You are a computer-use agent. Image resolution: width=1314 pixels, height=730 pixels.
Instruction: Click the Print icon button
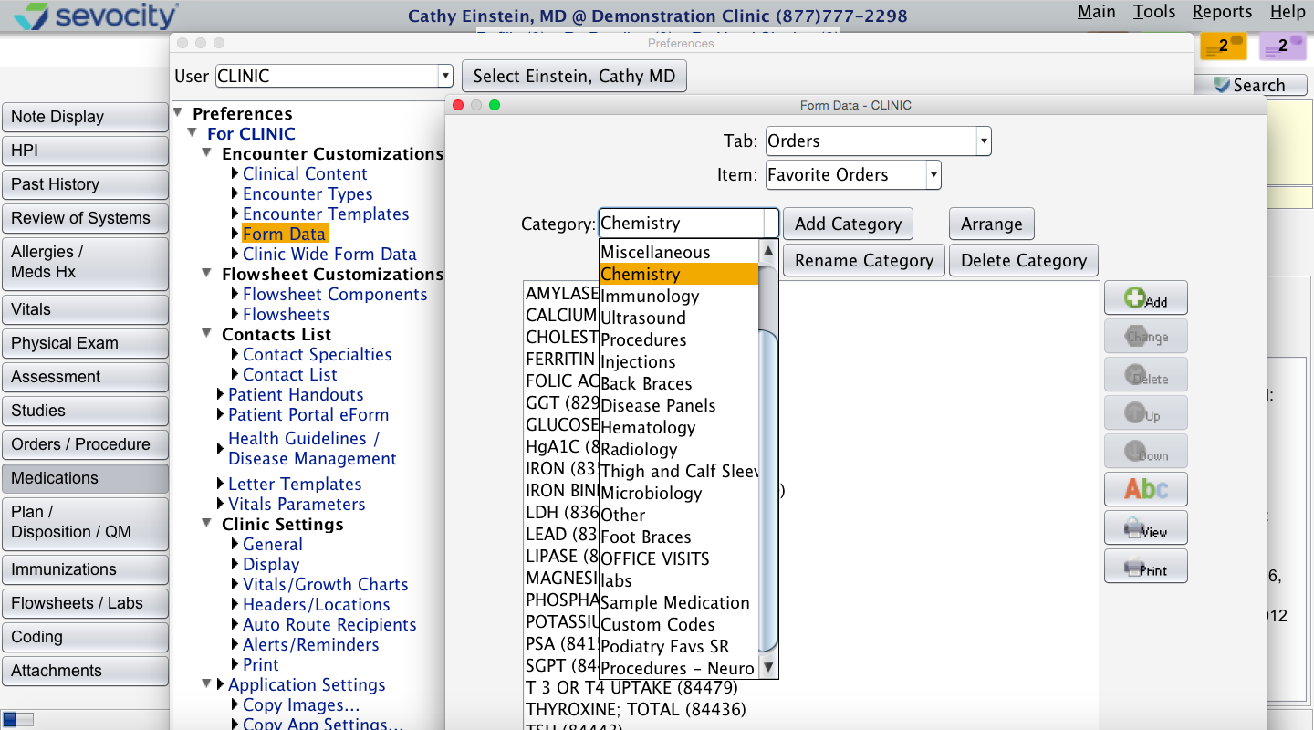pyautogui.click(x=1146, y=566)
